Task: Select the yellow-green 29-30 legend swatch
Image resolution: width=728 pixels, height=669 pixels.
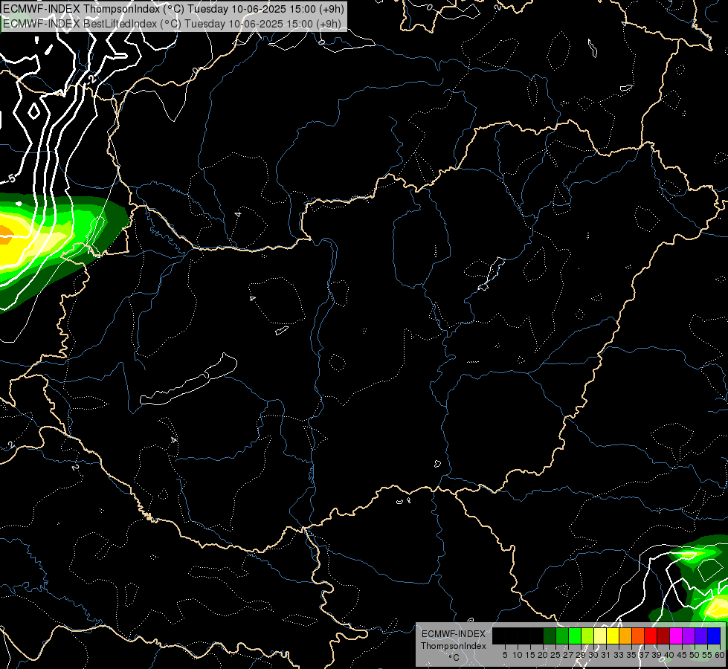Action: pyautogui.click(x=587, y=636)
